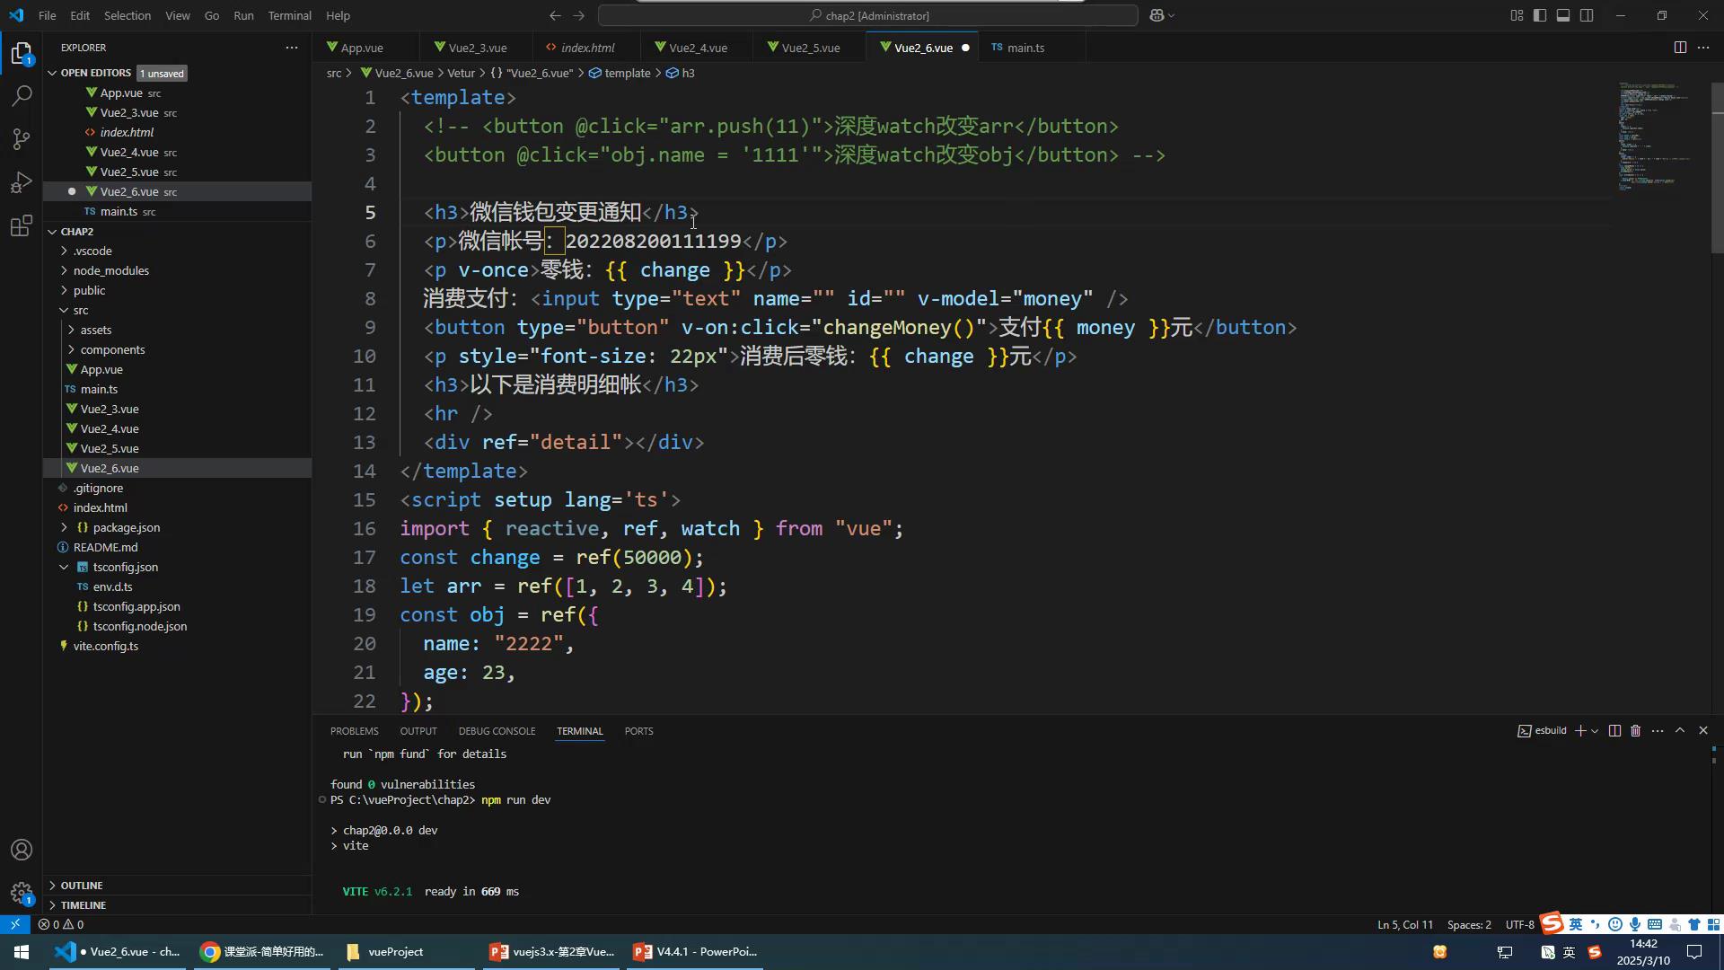Toggle secondary side bar layout button
Viewport: 1724px width, 970px height.
coord(1587,15)
